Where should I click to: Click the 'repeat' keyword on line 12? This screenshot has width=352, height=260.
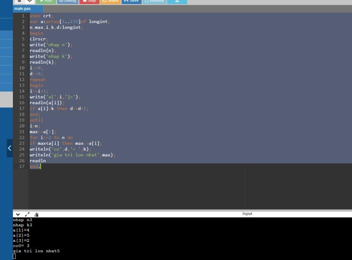coord(37,79)
